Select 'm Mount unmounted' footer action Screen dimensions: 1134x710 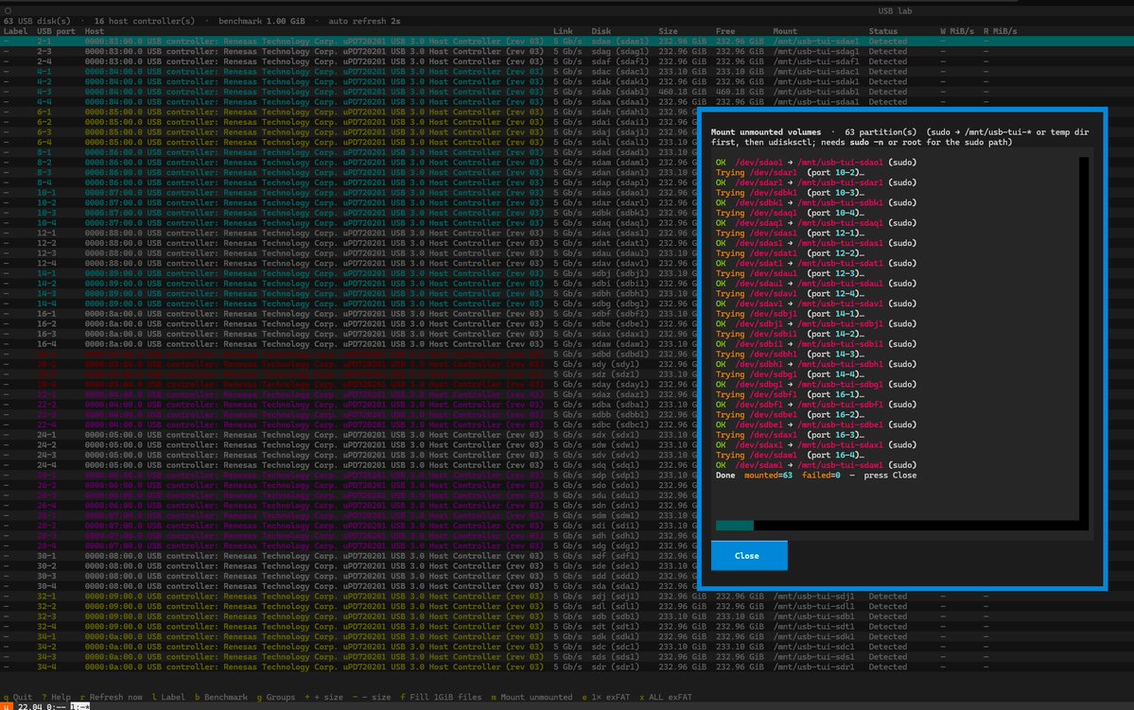[x=532, y=697]
